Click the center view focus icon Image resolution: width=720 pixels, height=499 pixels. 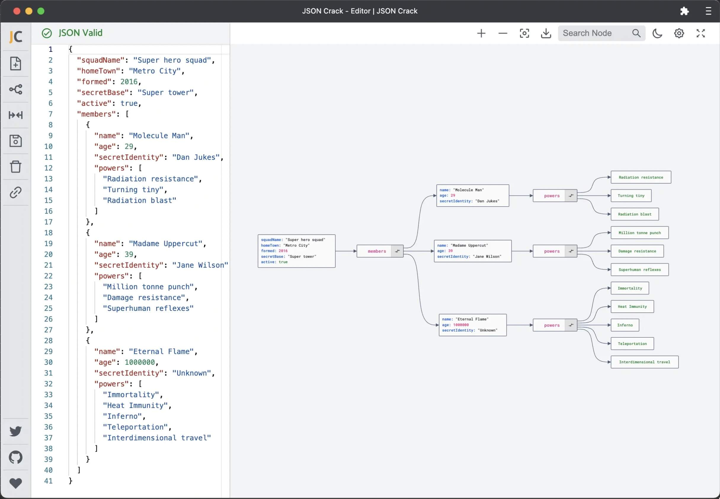[x=524, y=33]
